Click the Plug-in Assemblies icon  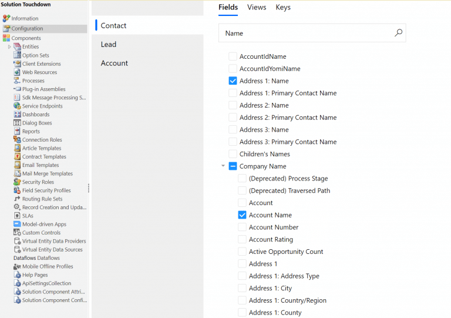17,89
